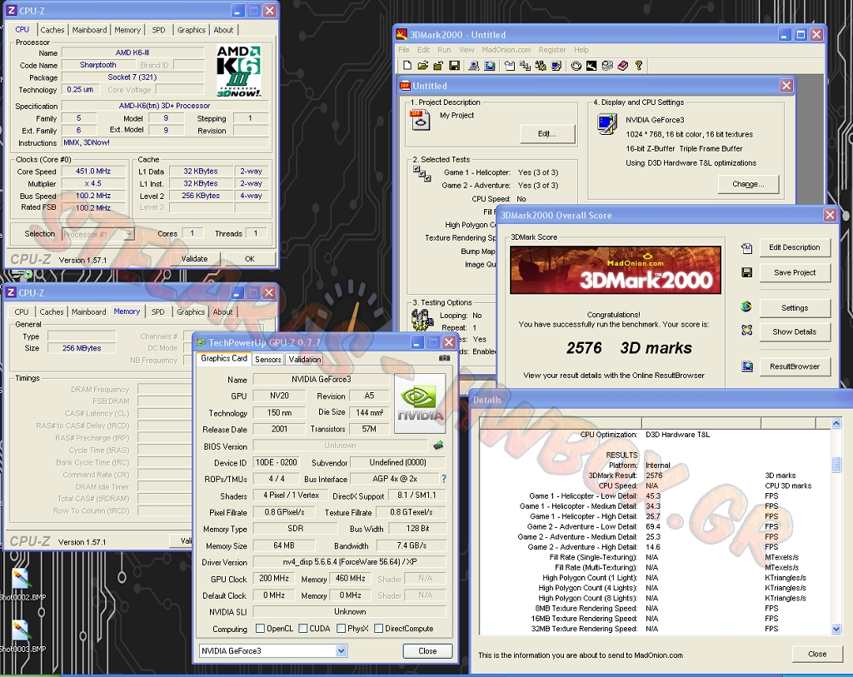Viewport: 853px width, 677px height.
Task: Open the Run menu in 3DMark2000
Action: tap(445, 49)
